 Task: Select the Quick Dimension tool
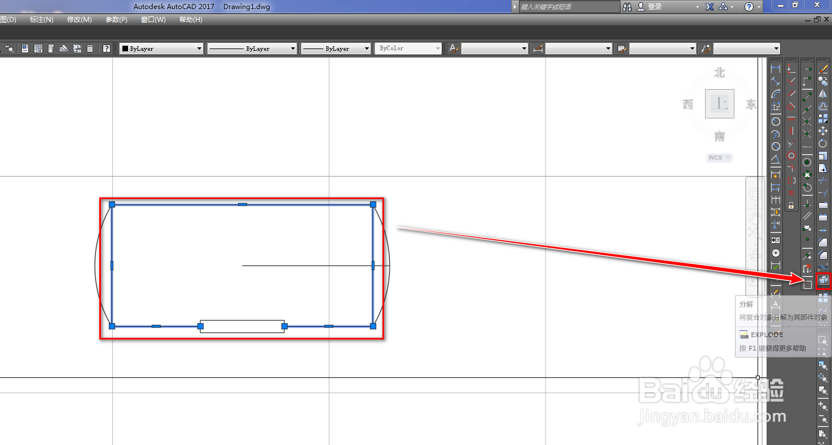776,175
